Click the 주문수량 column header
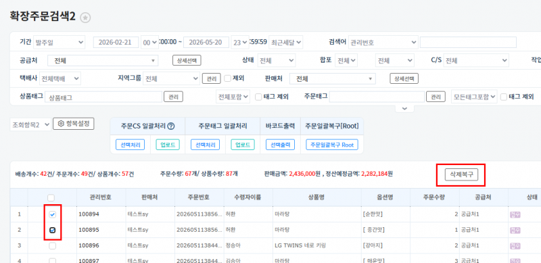This screenshot has width=541, height=263. (x=435, y=197)
